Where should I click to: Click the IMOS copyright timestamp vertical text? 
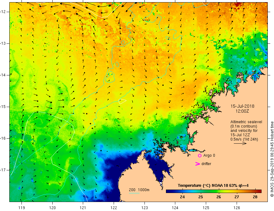272,159
